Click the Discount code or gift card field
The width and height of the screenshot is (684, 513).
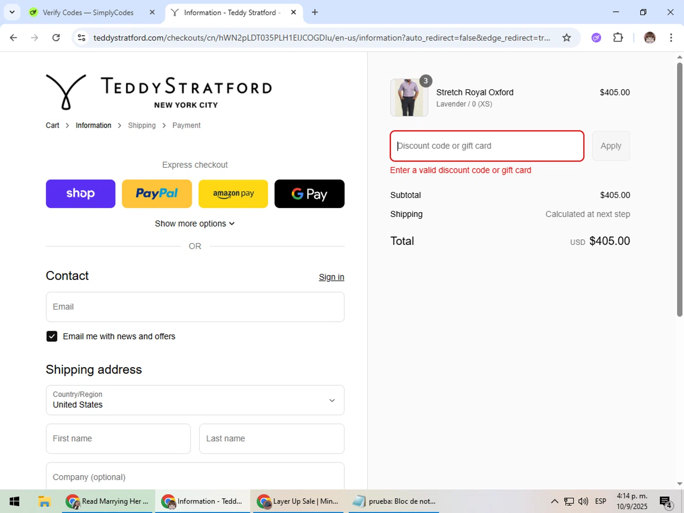coord(487,146)
